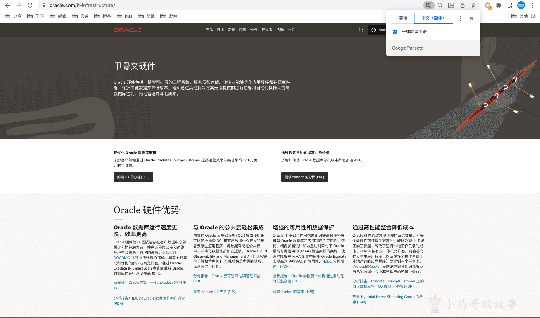This screenshot has height=318, width=540.
Task: Click the 正如NTT DOCOMO 视频 inline link
Action: coord(145,255)
